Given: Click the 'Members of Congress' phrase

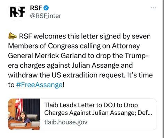Looking at the screenshot, I should [x=43, y=46].
